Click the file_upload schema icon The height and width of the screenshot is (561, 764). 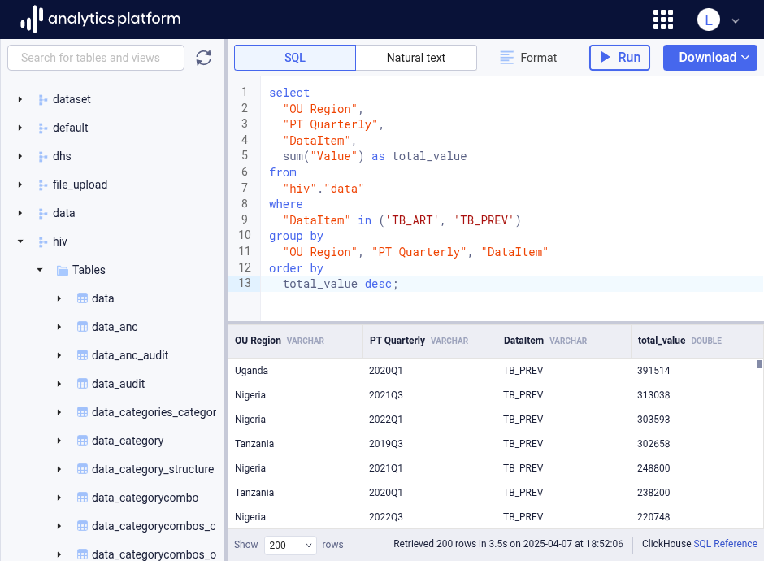click(x=43, y=185)
